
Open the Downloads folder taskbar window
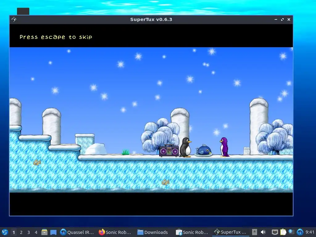click(x=153, y=232)
